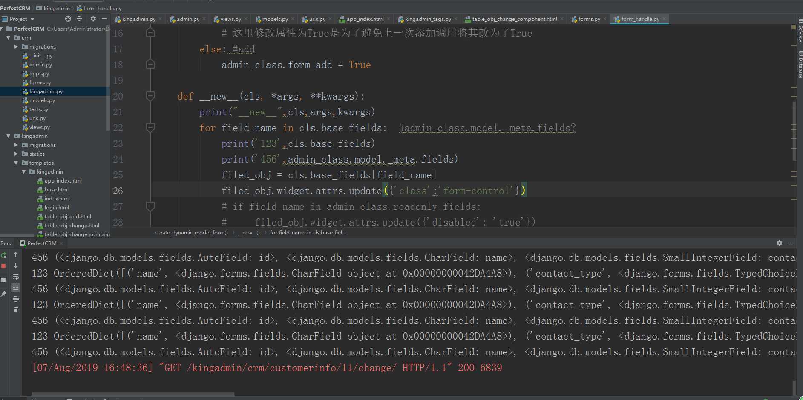Collapse the PerfectCRM root project node
Screen dimensions: 803x400
[x=2, y=29]
